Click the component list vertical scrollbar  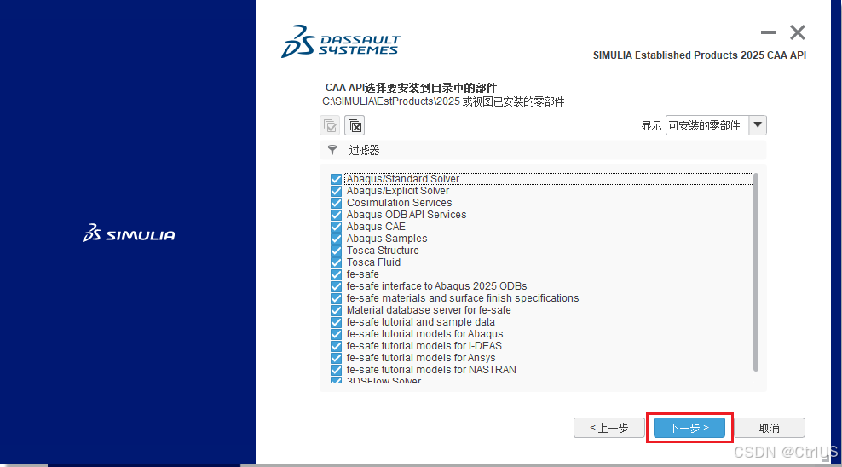[756, 272]
